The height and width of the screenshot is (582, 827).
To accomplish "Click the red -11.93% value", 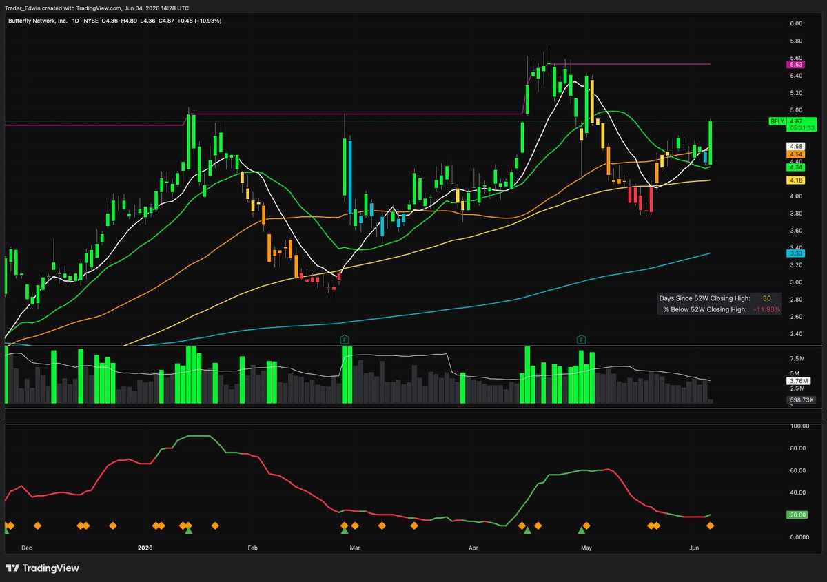I will [x=766, y=310].
